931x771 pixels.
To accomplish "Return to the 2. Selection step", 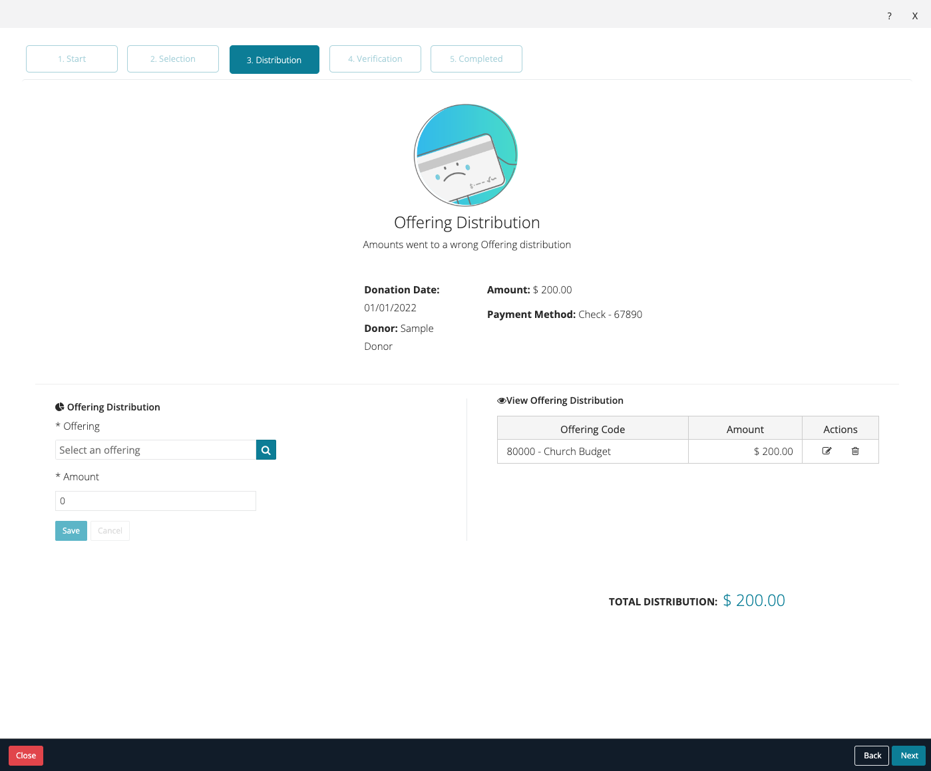I will point(172,59).
